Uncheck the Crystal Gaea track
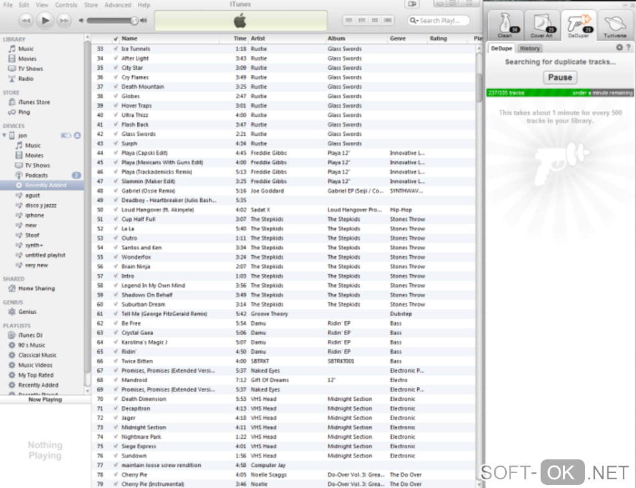Screen dimensions: 636x488 [x=115, y=332]
